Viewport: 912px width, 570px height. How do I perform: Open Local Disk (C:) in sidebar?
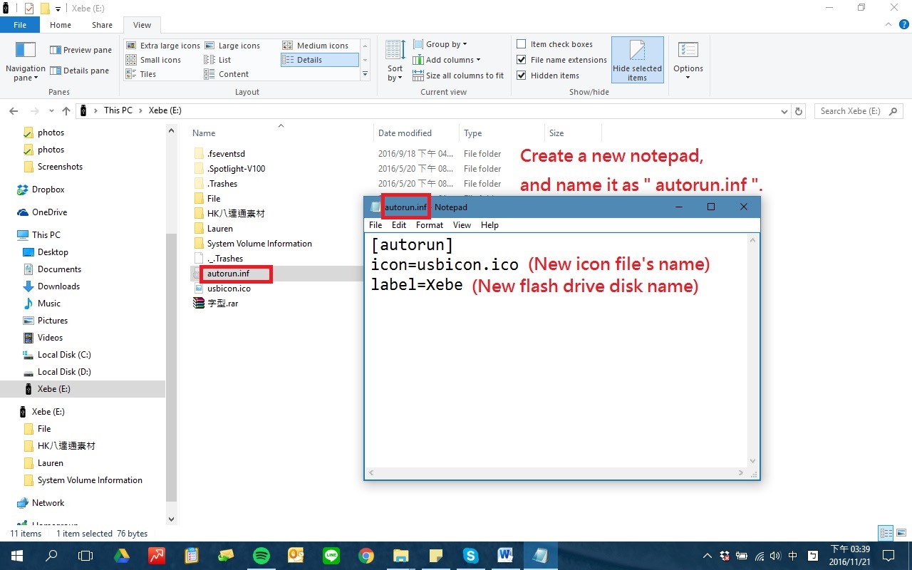[x=64, y=355]
